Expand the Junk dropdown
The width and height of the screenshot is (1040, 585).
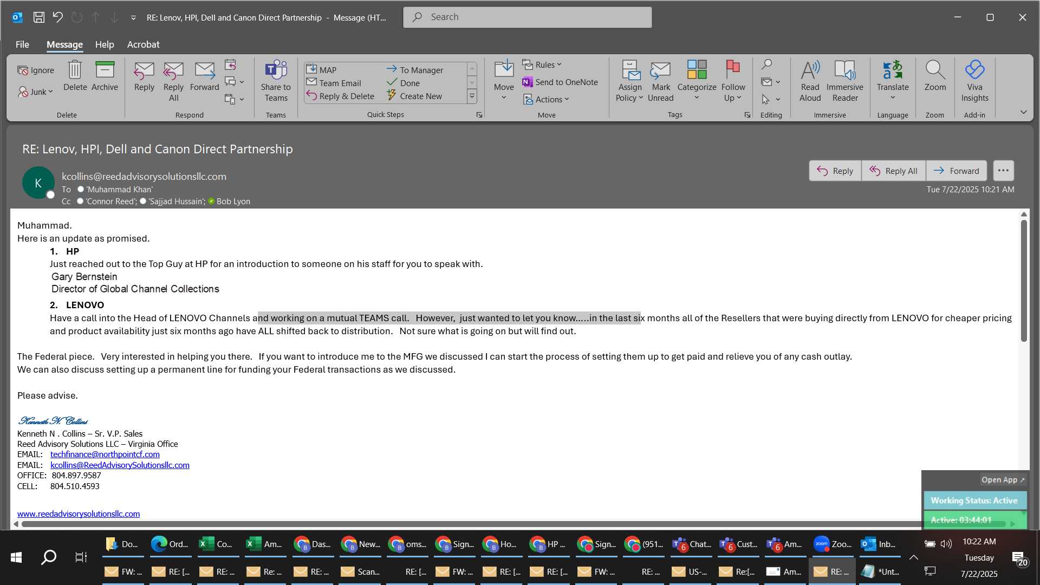tap(50, 92)
